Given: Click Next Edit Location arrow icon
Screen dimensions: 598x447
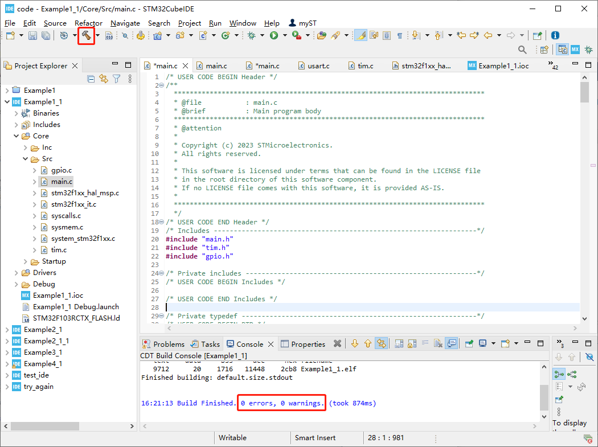Looking at the screenshot, I should 474,35.
